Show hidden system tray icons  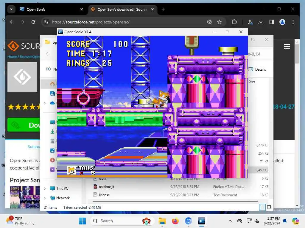point(230,221)
